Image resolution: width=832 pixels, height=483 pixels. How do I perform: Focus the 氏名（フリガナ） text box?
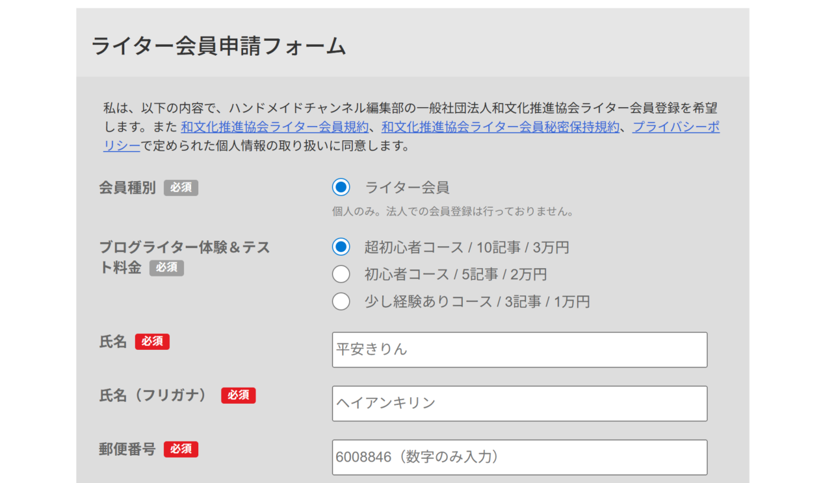pyautogui.click(x=519, y=403)
